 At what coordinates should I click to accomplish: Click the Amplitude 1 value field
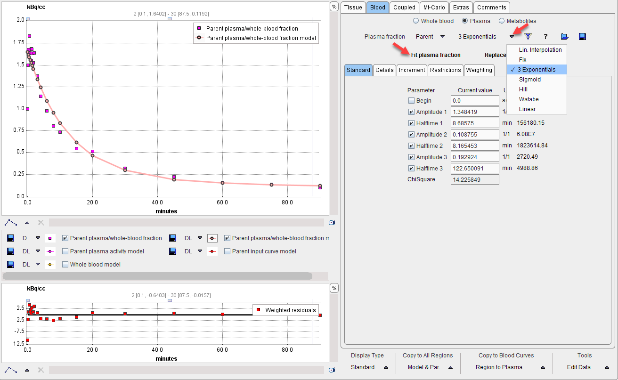coord(475,112)
